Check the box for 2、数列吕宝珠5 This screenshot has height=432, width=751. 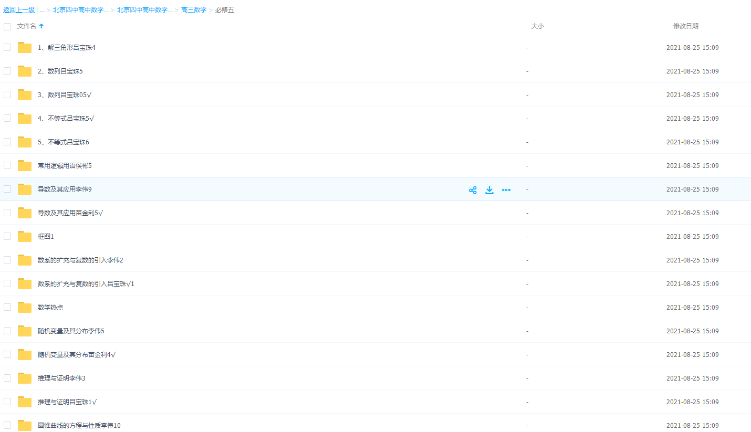[7, 71]
